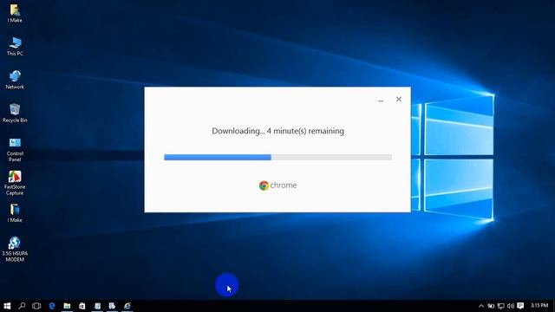Click the taskbar search magnifier
This screenshot has height=312, width=555.
[22, 306]
